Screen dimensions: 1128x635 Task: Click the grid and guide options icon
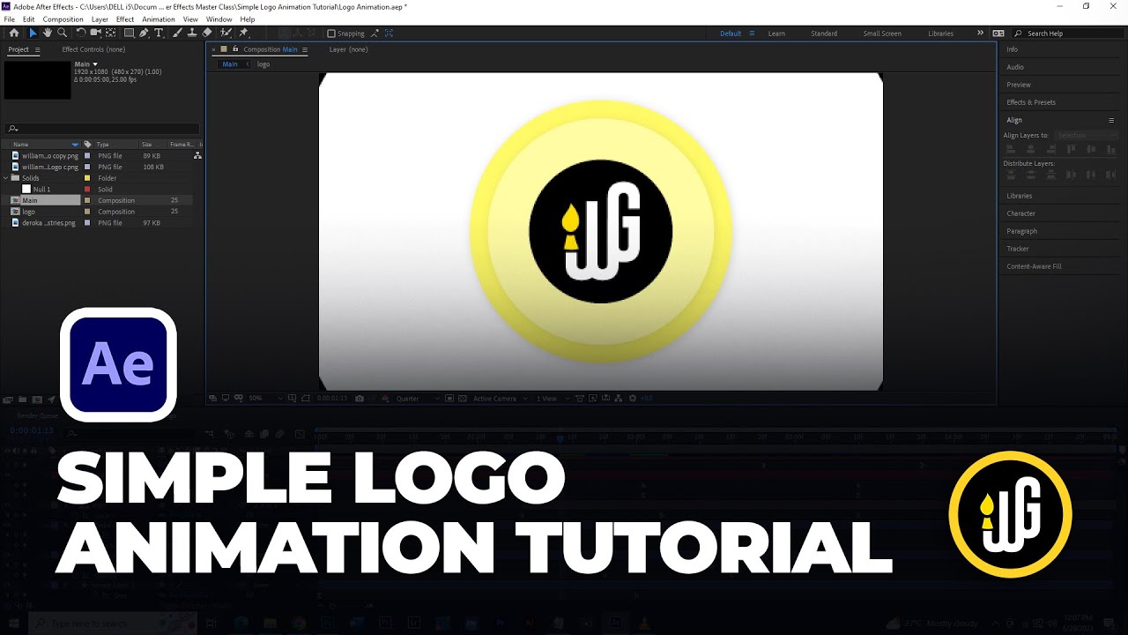coord(292,399)
